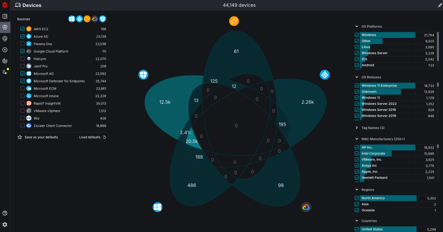Uncheck the Azure AD source checkbox
The image size is (443, 232).
(22, 36)
